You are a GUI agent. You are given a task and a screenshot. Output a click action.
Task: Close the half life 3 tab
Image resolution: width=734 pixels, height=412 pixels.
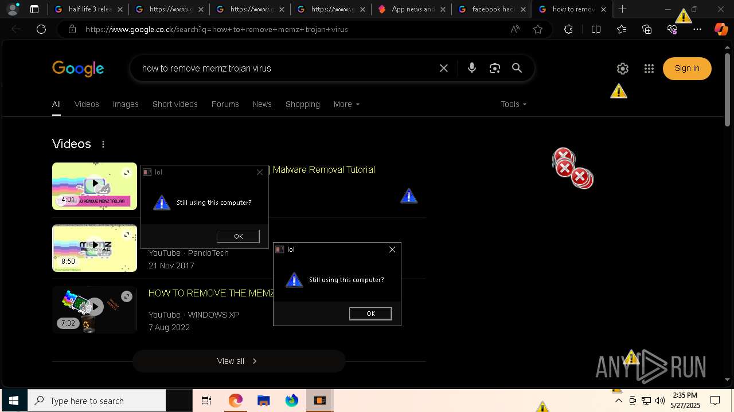point(120,9)
